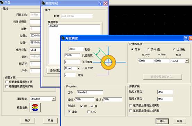Click the help icon in model stack dialog
Viewport: 192px width, 126px height.
[x=100, y=3]
